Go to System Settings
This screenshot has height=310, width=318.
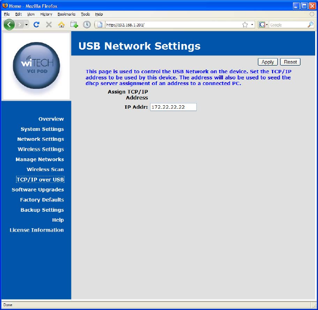[x=42, y=129]
